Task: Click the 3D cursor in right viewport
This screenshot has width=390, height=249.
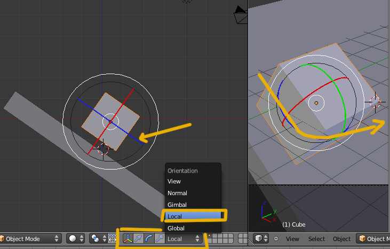Action: click(375, 102)
